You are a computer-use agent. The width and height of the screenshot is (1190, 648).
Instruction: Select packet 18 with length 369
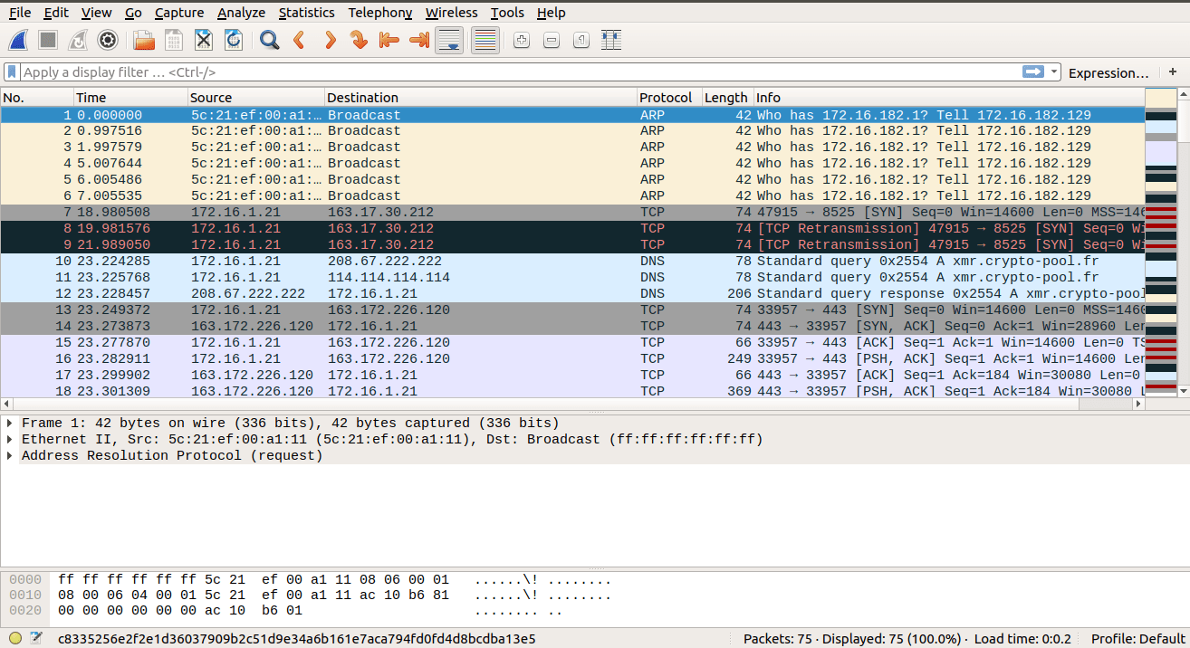coord(572,391)
